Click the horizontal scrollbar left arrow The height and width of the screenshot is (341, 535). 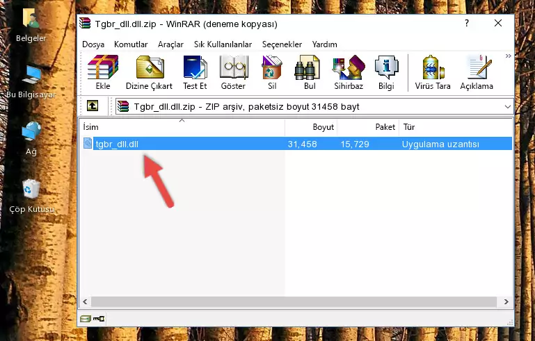86,302
